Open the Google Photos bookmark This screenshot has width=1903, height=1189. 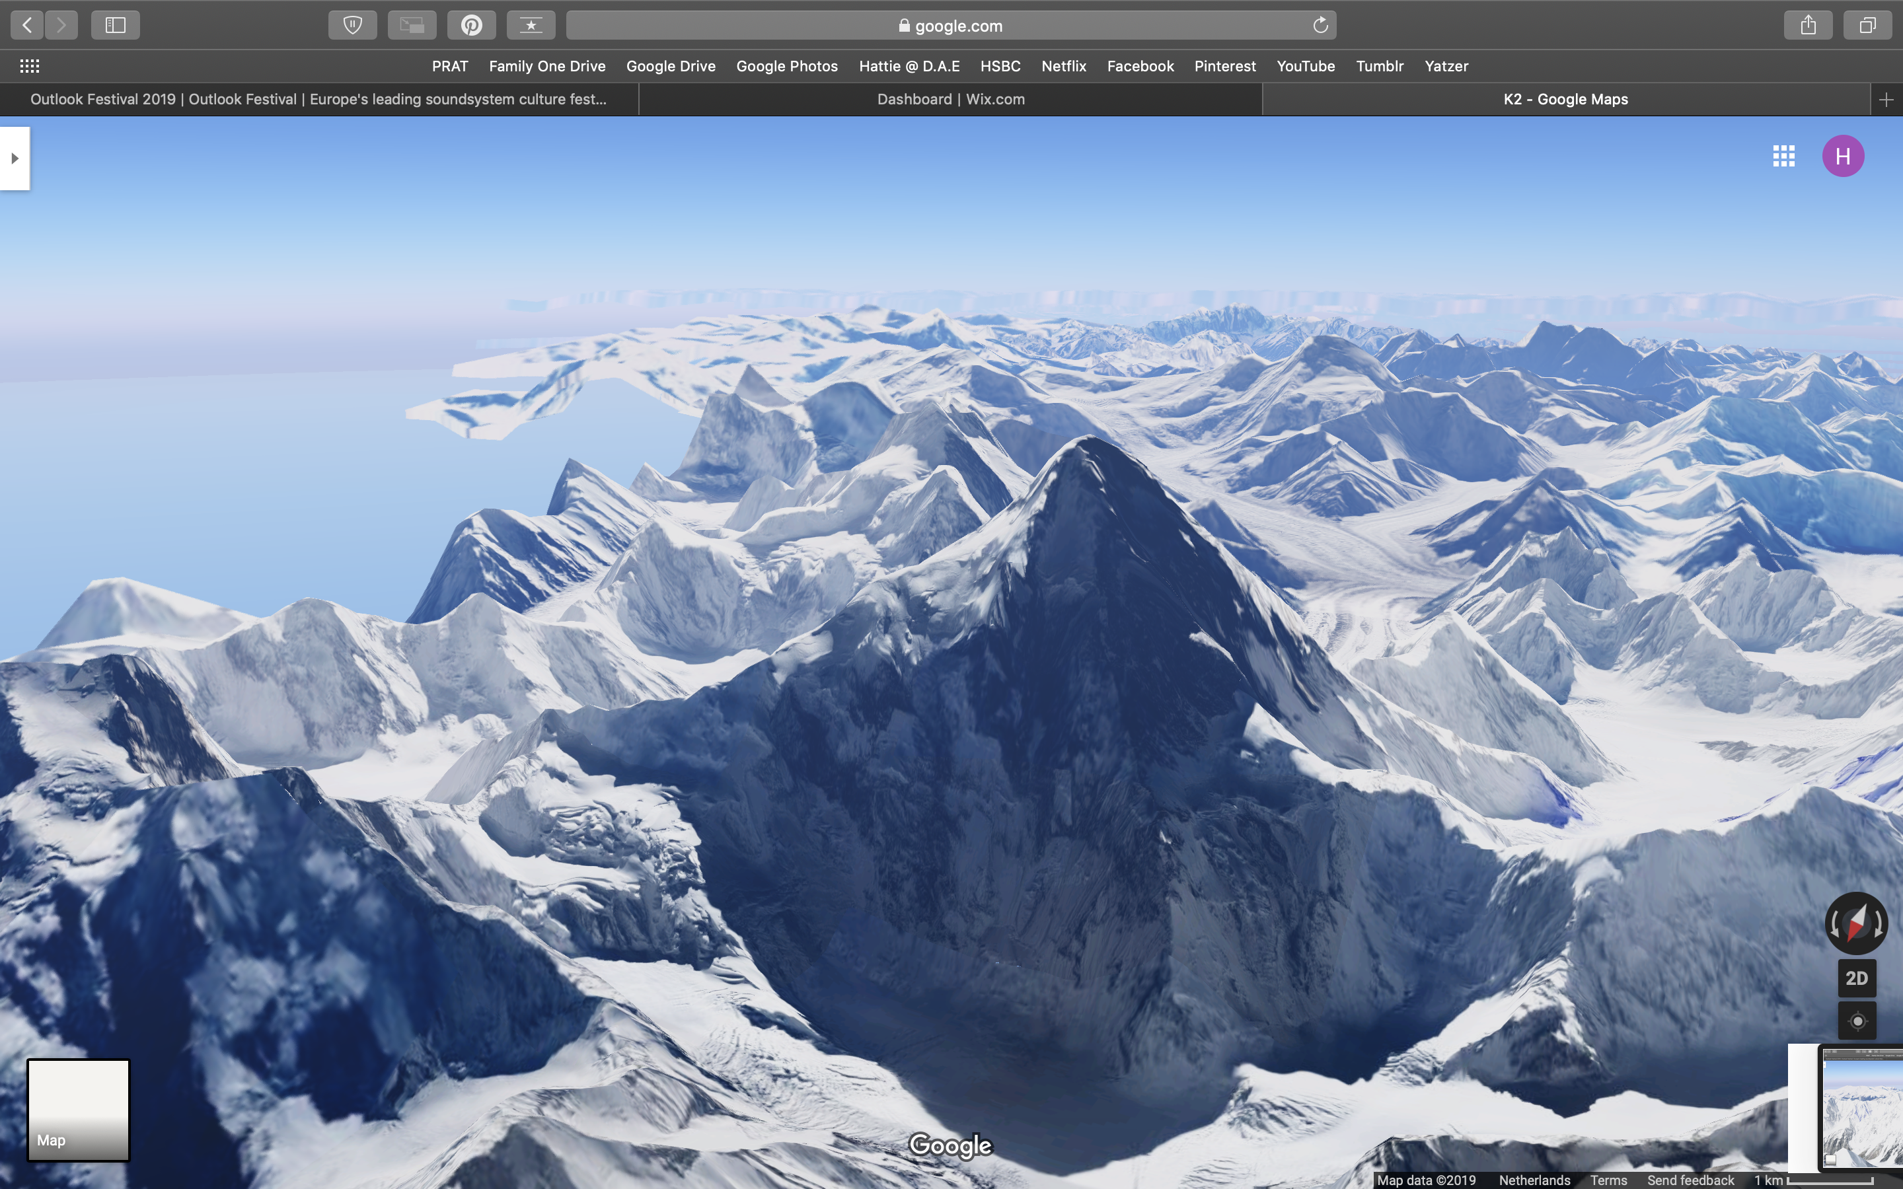tap(786, 66)
